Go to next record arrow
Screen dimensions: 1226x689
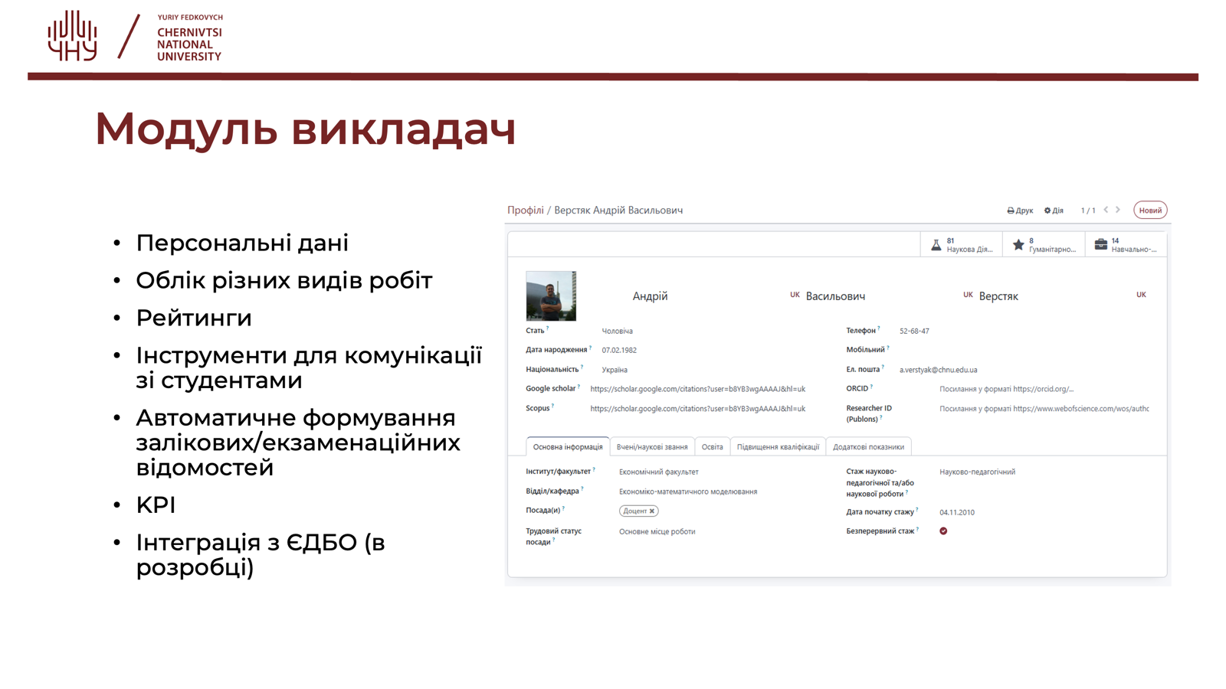pos(1118,210)
